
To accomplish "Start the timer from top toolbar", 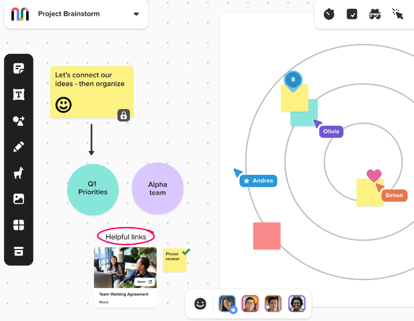I will coord(329,14).
